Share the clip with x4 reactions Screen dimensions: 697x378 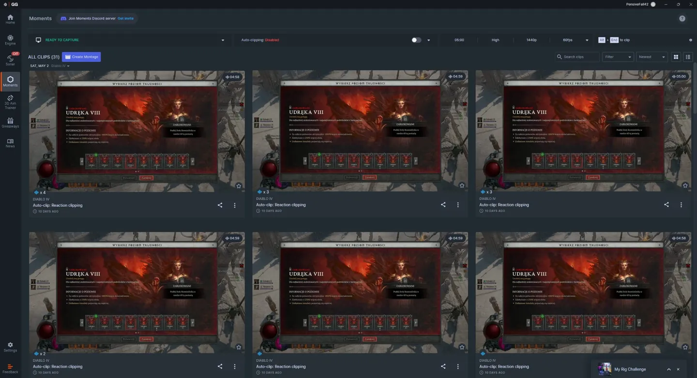pyautogui.click(x=220, y=205)
